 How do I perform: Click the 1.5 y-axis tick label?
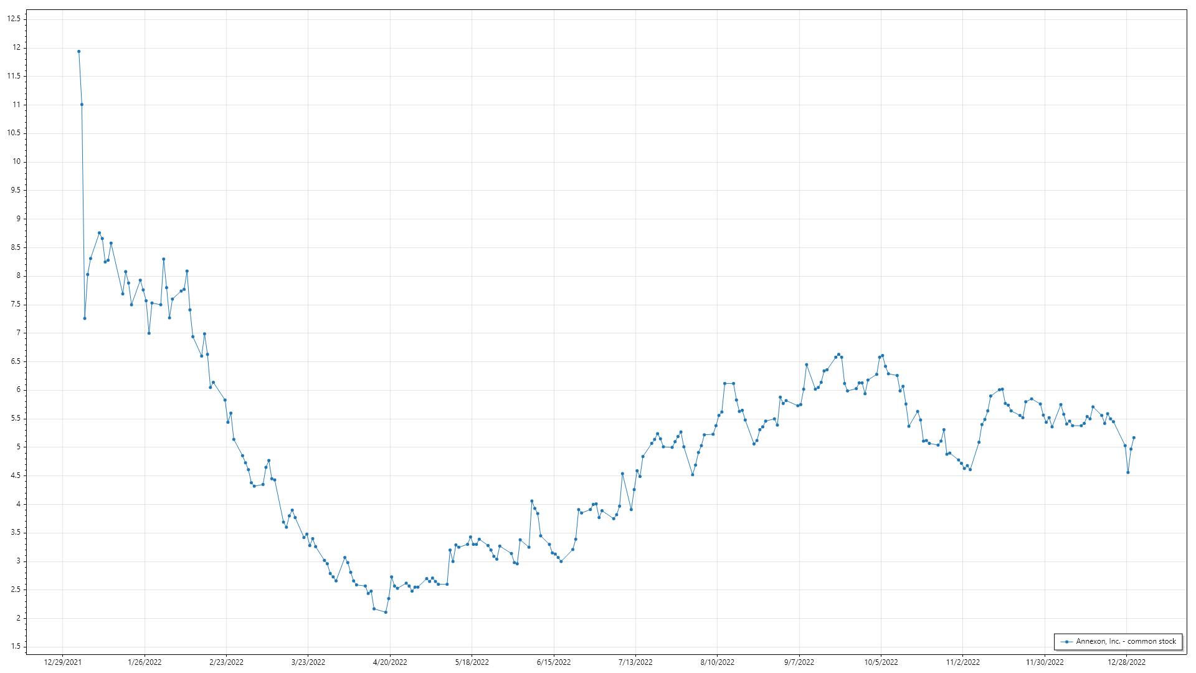(x=16, y=647)
